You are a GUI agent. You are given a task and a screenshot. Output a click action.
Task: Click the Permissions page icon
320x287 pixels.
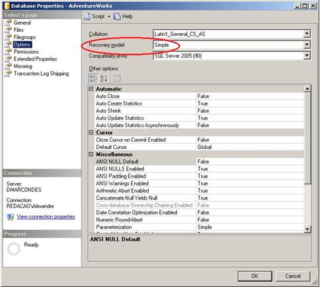(x=8, y=52)
